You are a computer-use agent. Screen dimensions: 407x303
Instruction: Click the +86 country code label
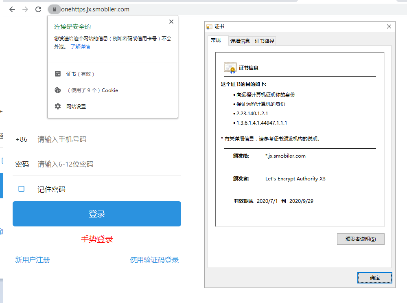coord(22,139)
